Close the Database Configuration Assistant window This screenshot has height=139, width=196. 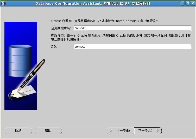(x=193, y=3)
